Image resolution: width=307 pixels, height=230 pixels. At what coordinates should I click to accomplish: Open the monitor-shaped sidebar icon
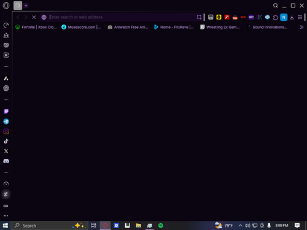[6, 45]
